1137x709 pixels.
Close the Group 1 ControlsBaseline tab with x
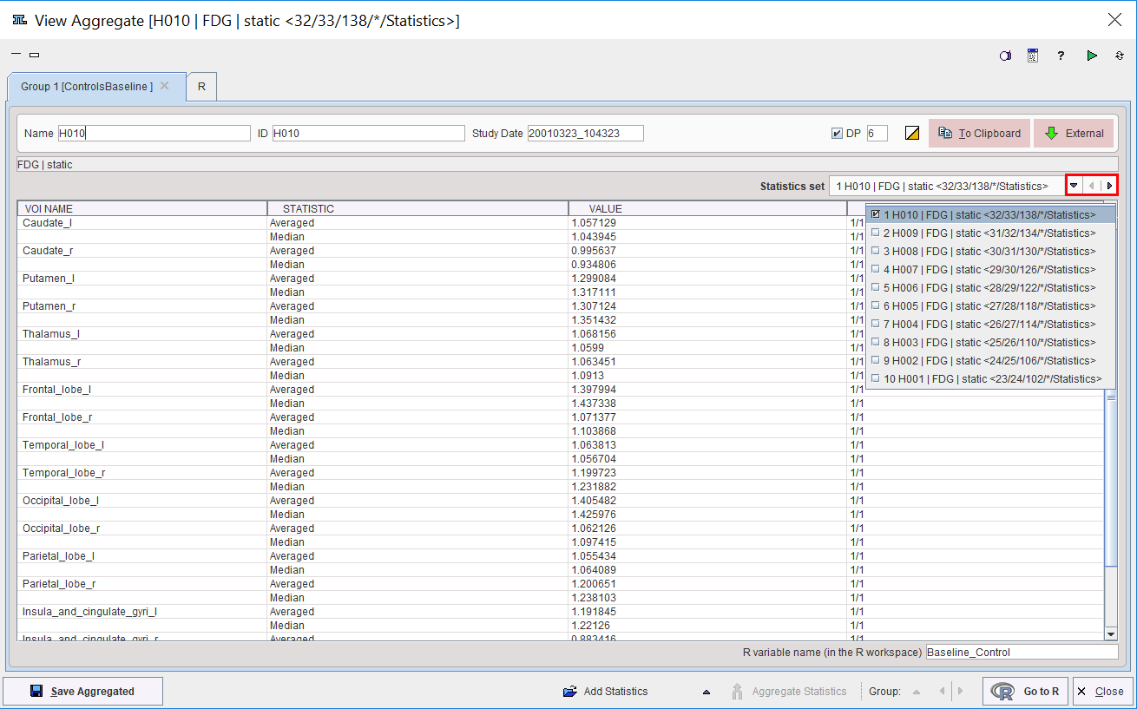point(164,86)
